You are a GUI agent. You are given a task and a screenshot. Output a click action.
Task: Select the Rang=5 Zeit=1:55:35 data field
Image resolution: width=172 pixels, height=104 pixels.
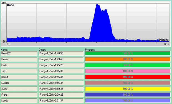[x=61, y=77]
